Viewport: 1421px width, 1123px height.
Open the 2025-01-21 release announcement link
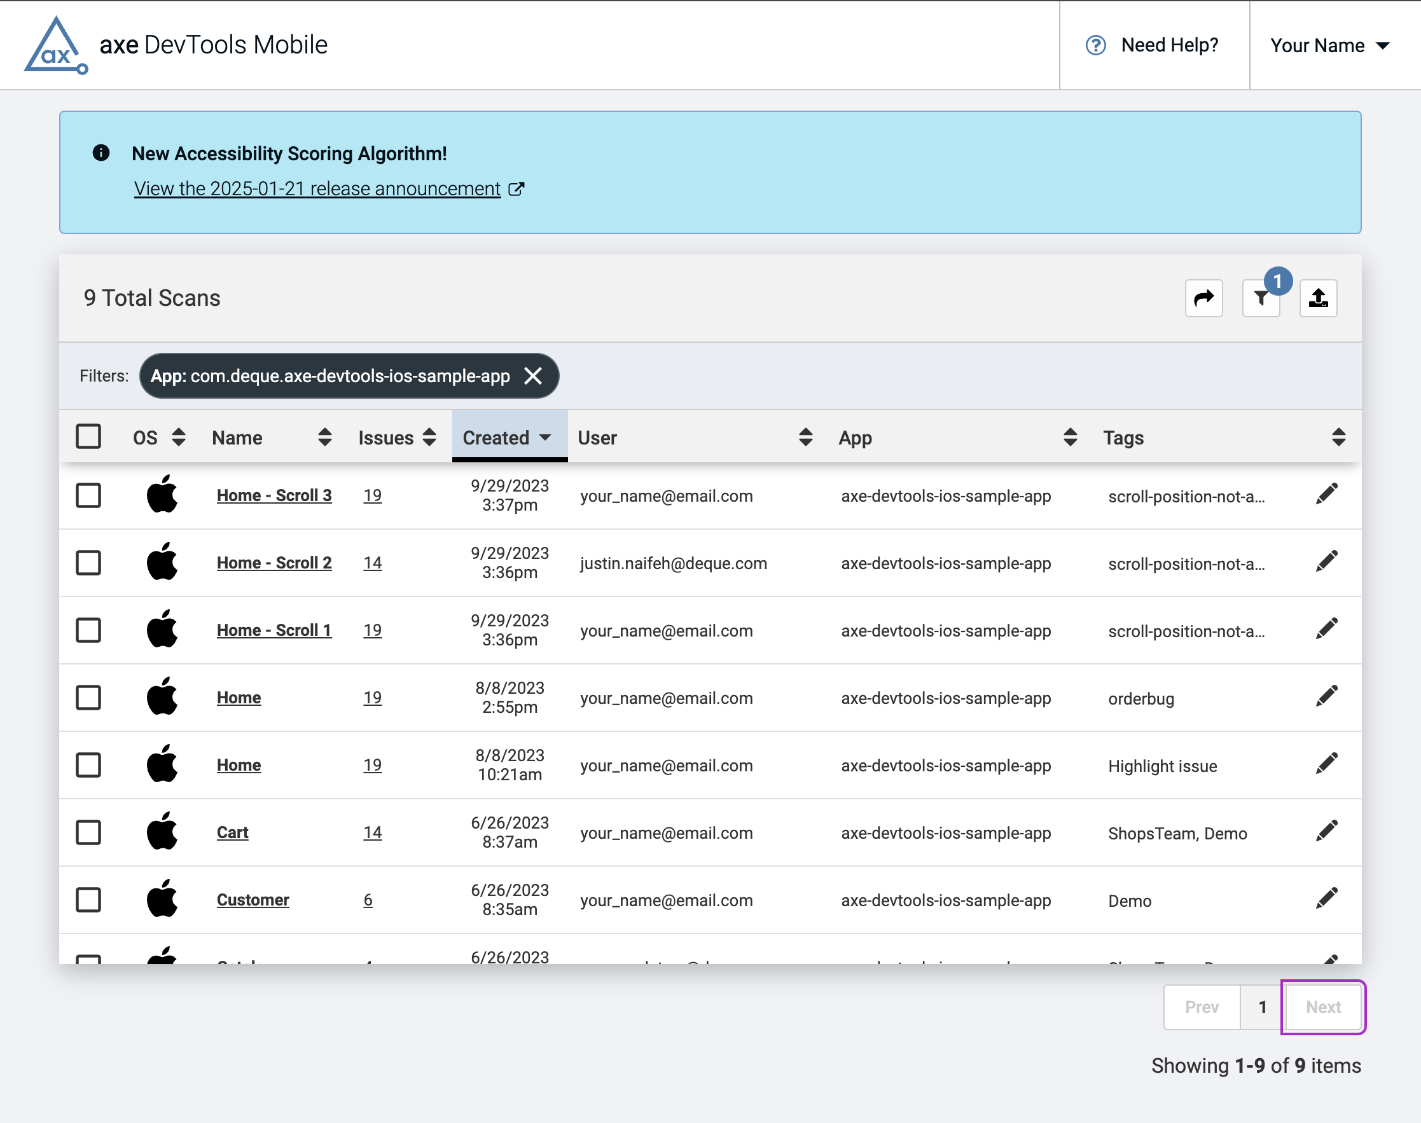click(316, 189)
